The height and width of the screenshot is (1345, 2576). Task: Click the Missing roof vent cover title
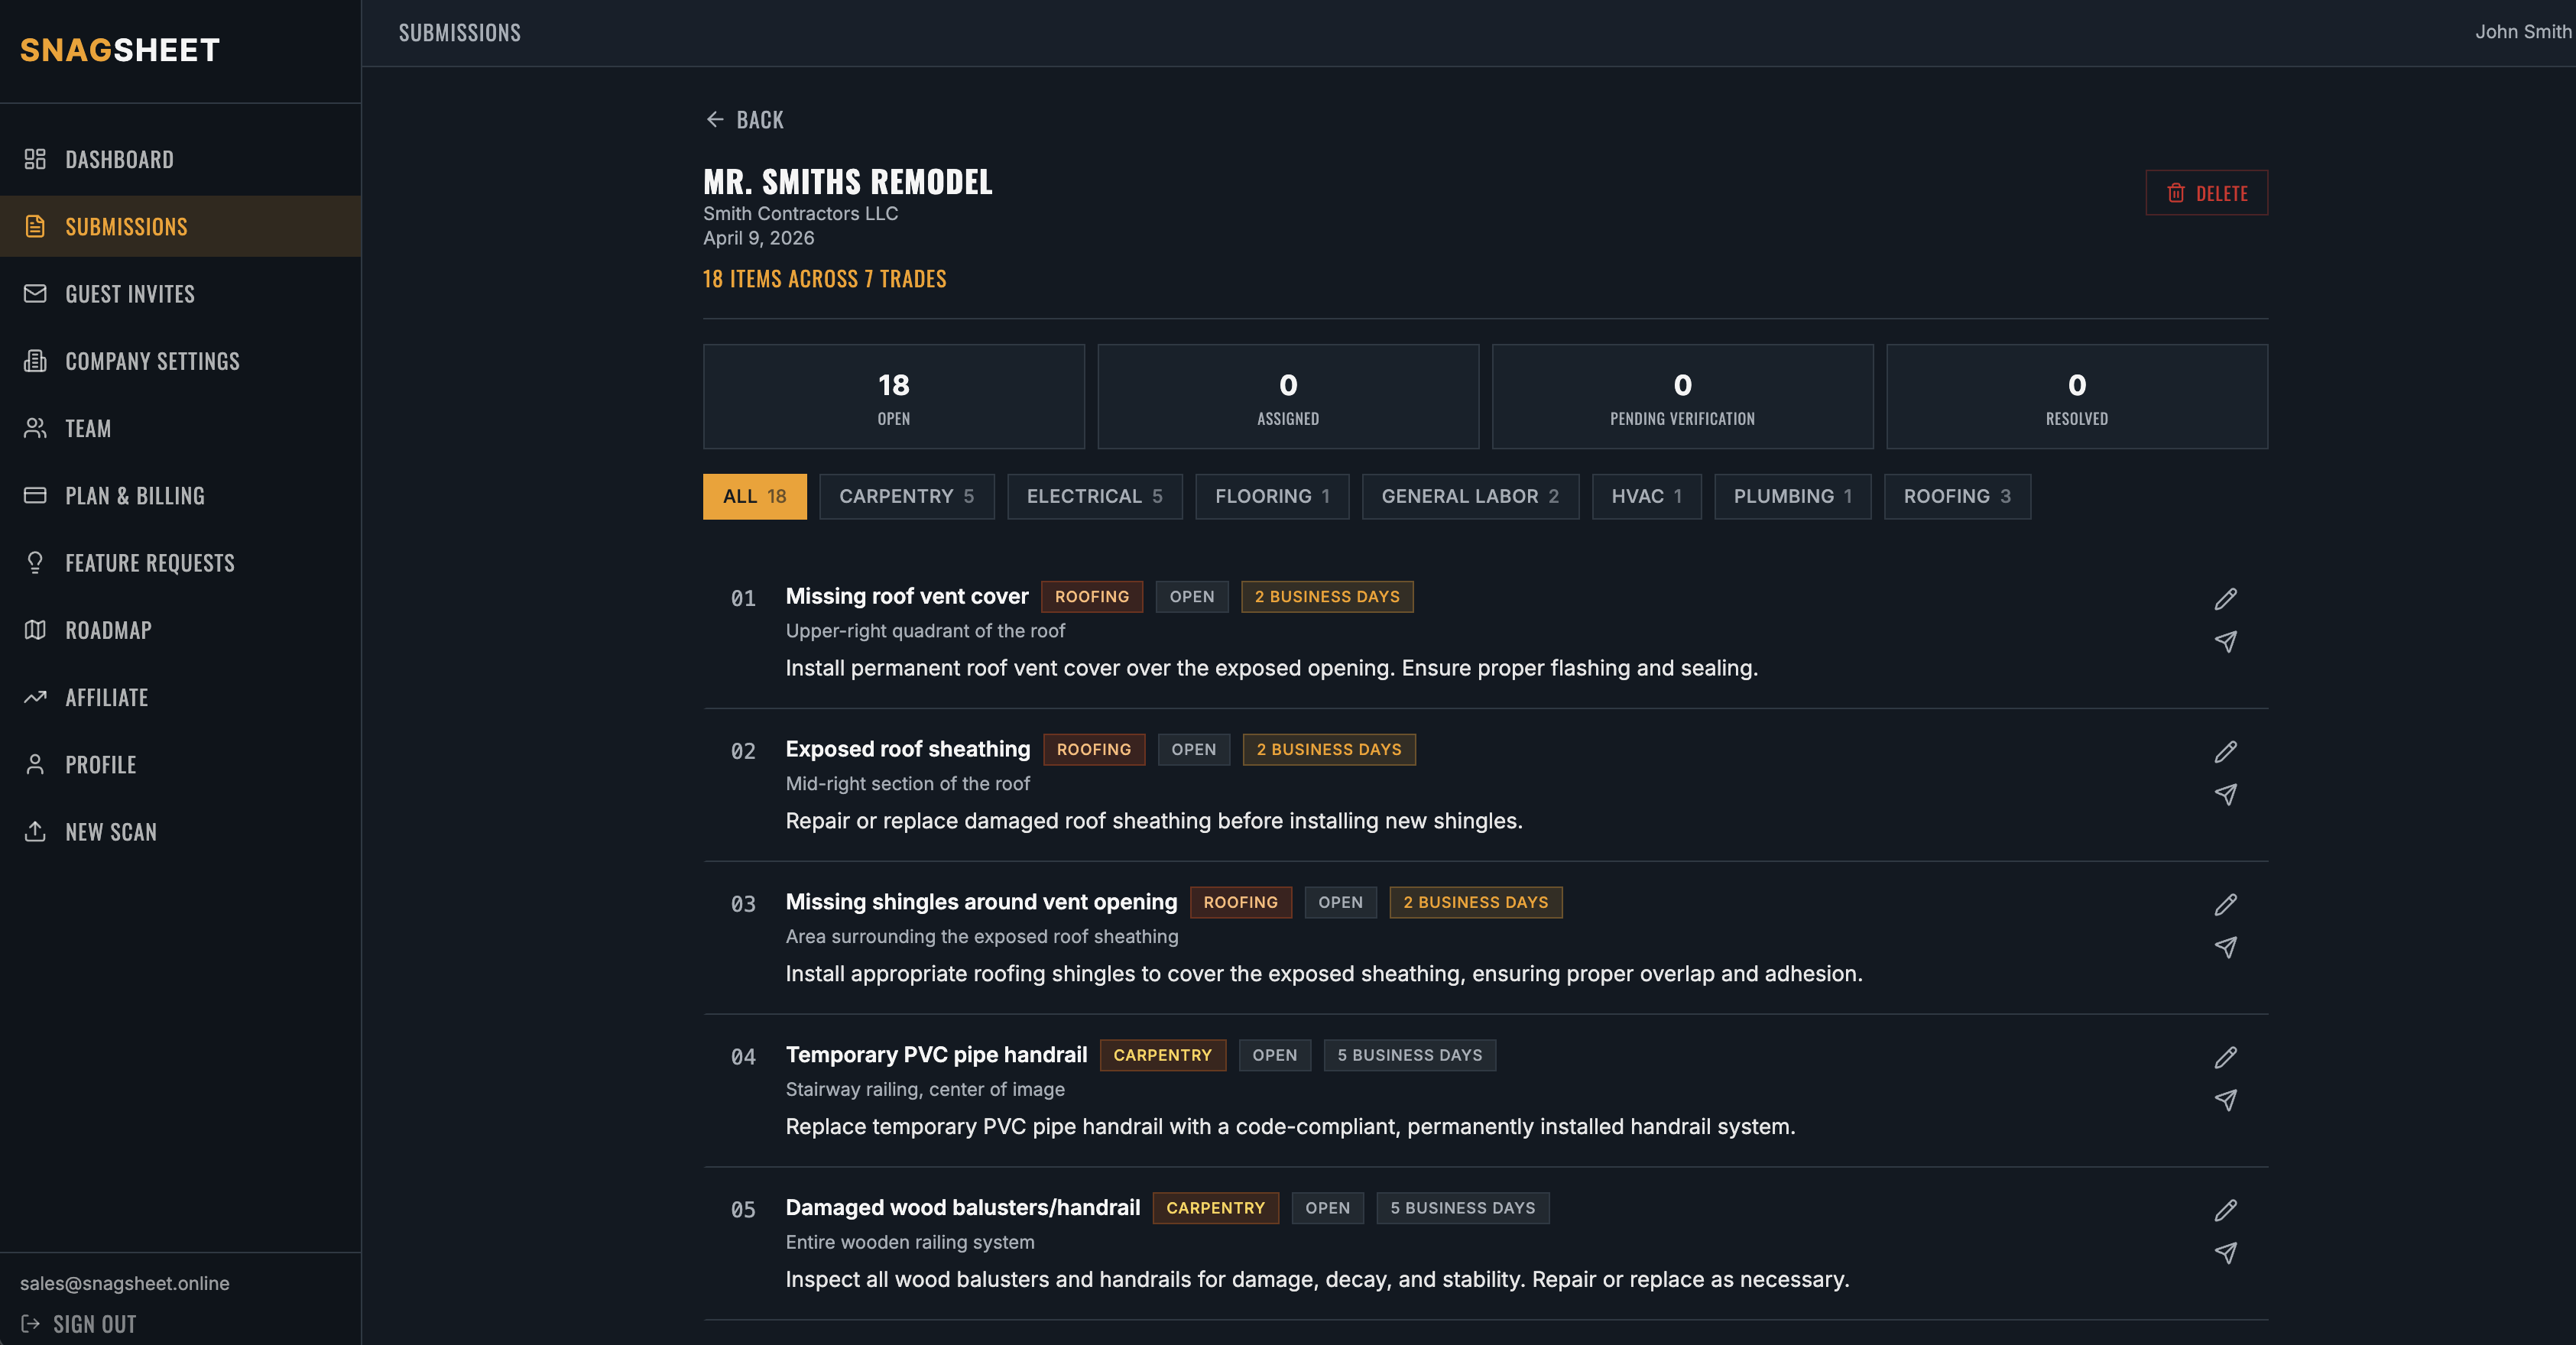pyautogui.click(x=907, y=596)
